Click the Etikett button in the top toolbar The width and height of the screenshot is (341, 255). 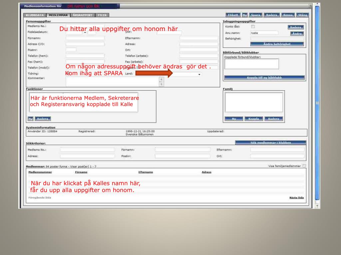coord(233,15)
